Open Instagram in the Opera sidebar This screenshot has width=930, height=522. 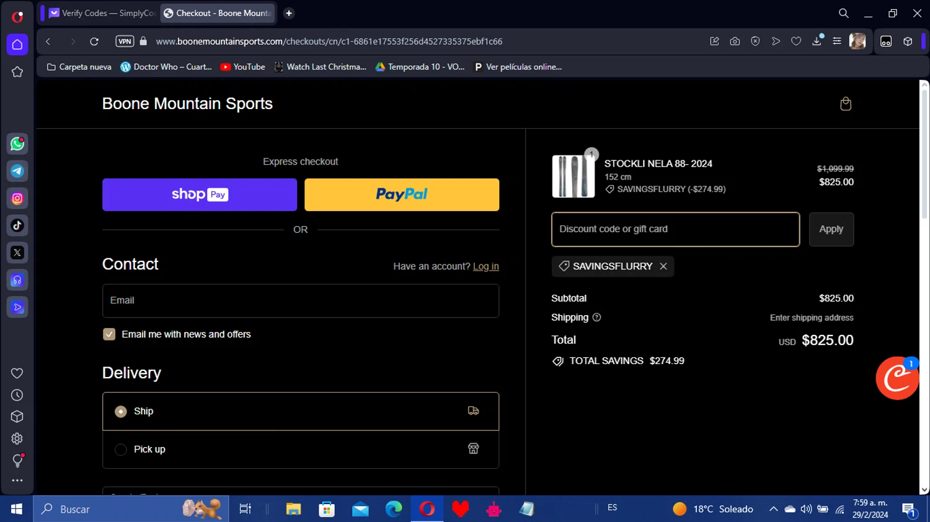(17, 198)
